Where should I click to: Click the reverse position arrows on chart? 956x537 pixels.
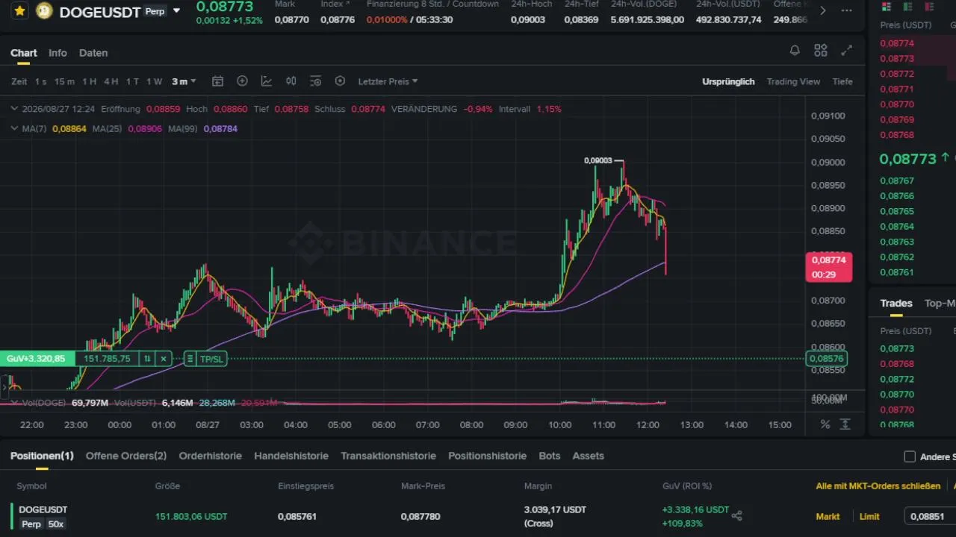(x=146, y=359)
